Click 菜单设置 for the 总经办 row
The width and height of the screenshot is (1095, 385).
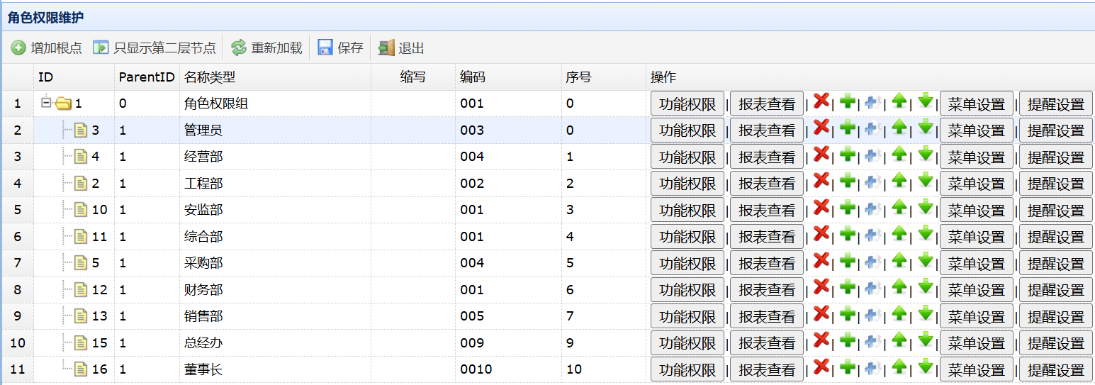click(x=977, y=344)
